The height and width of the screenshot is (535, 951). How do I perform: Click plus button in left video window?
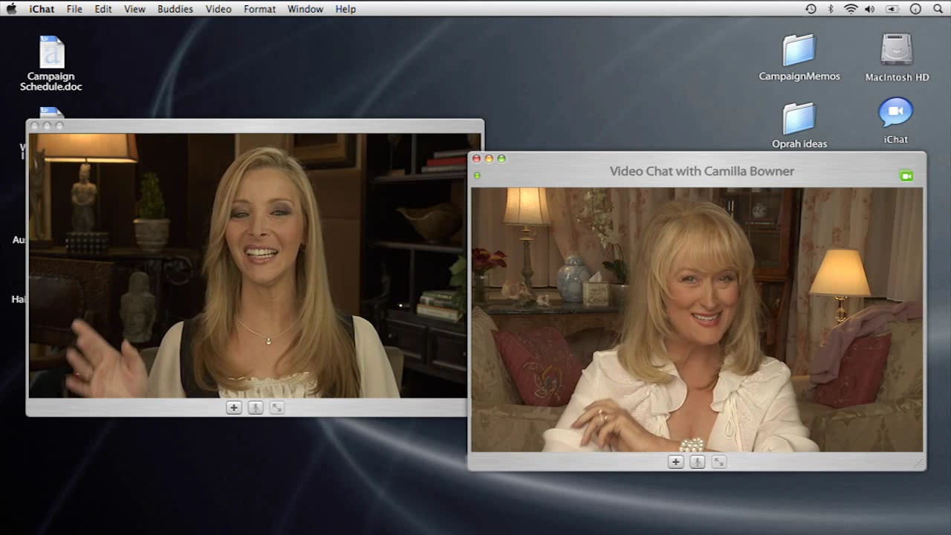pos(233,407)
